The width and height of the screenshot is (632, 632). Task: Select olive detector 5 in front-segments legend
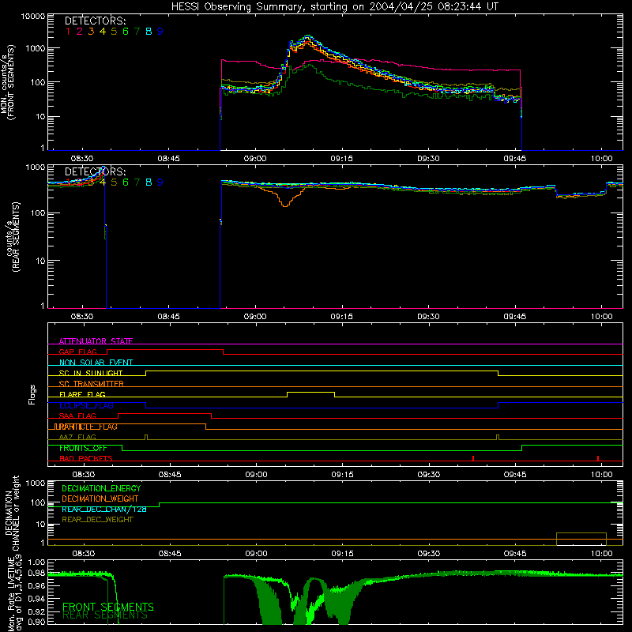coord(114,32)
